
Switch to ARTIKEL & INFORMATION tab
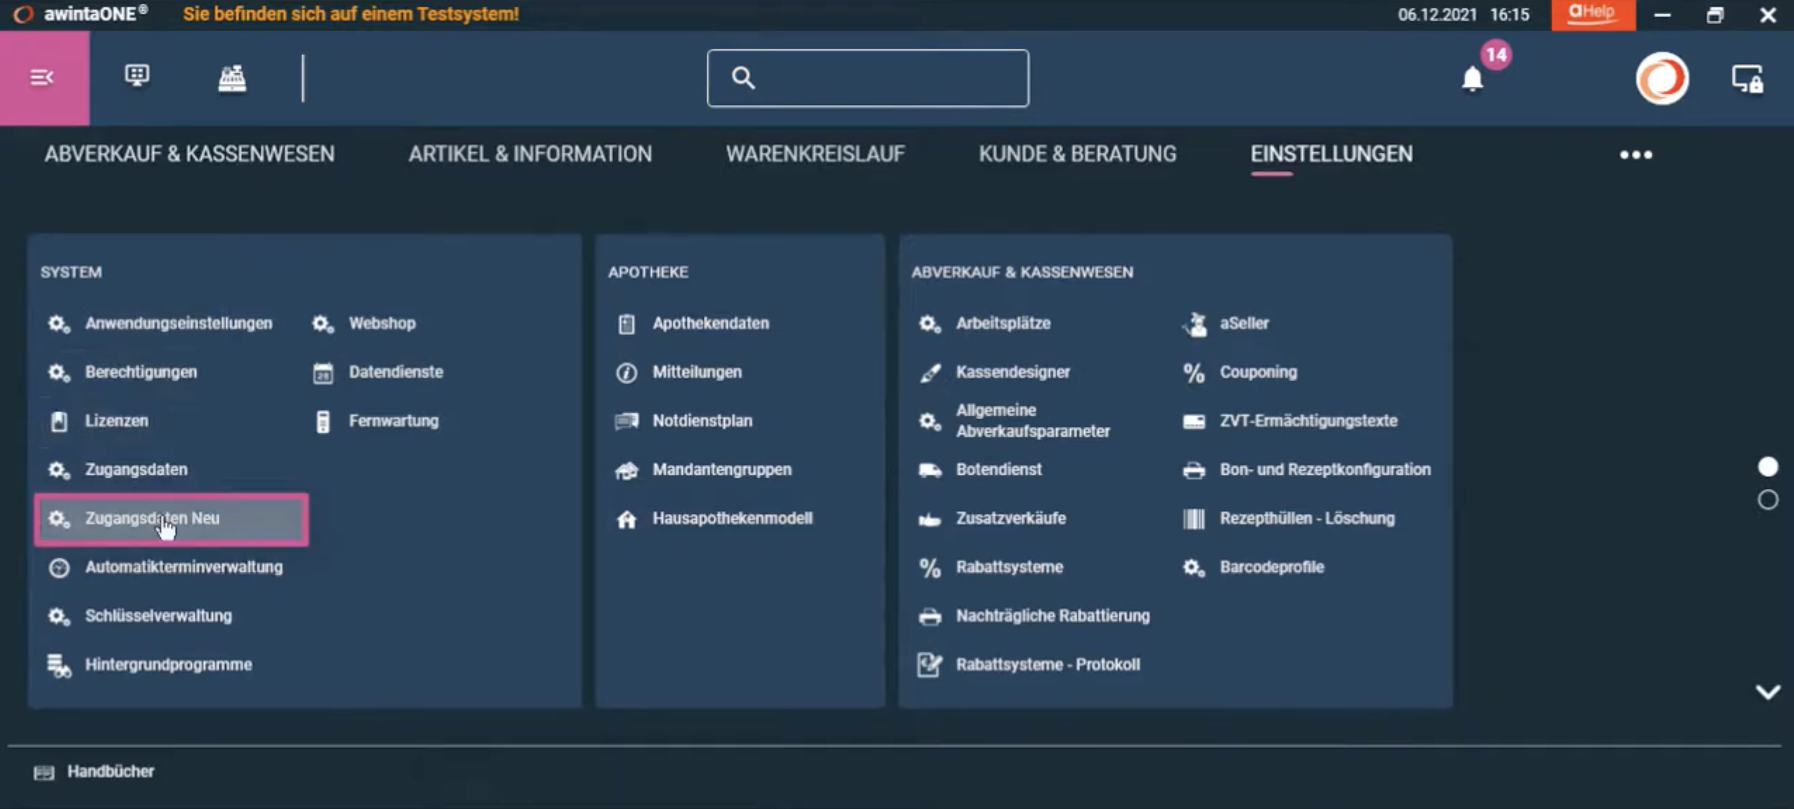coord(530,154)
